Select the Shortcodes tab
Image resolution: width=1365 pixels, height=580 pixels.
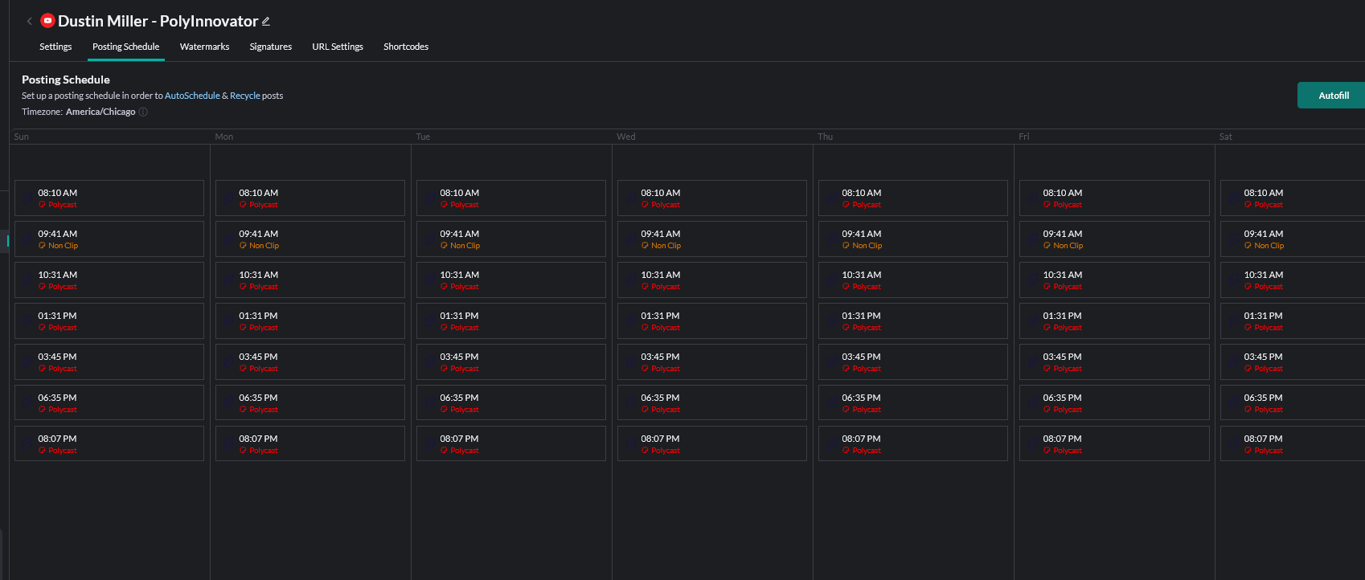(406, 47)
